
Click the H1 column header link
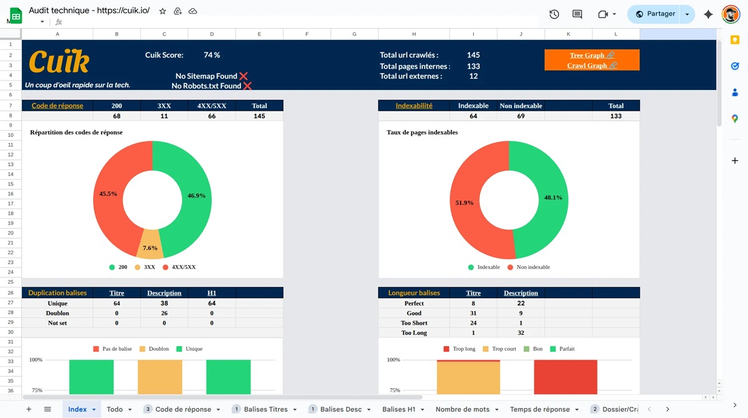point(212,293)
